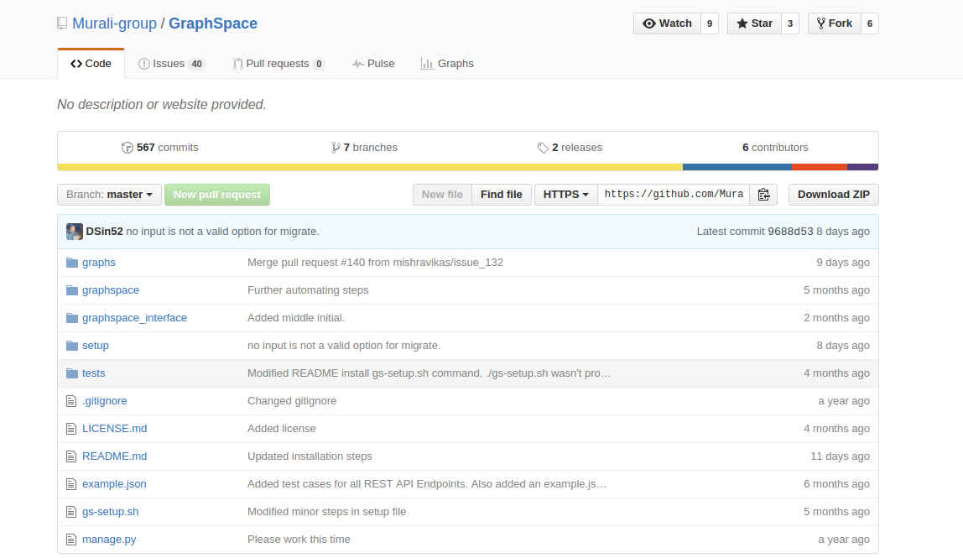Image resolution: width=963 pixels, height=558 pixels.
Task: Fork the GraphSpace repository
Action: (835, 23)
